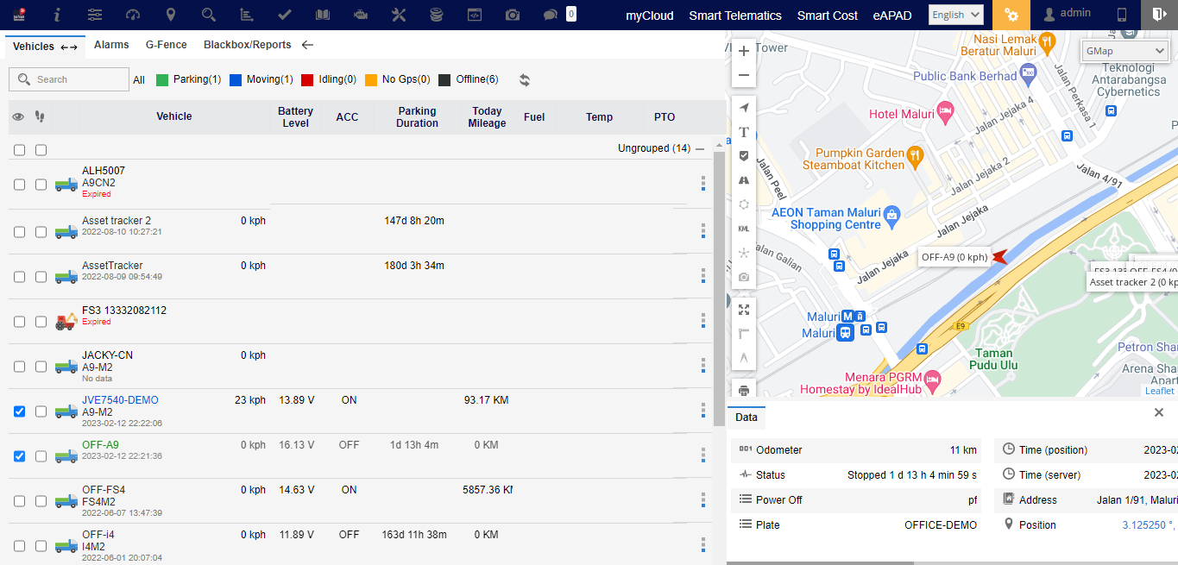1178x565 pixels.
Task: Zoom in on the map
Action: [744, 51]
